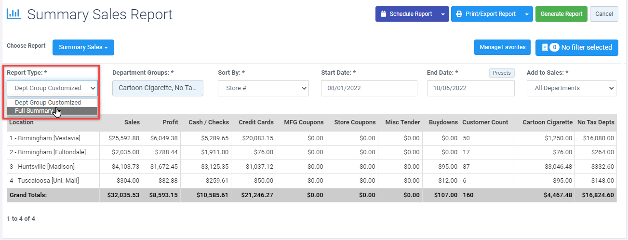Viewport: 628px width, 240px height.
Task: Open the date Presets button
Action: (x=502, y=73)
